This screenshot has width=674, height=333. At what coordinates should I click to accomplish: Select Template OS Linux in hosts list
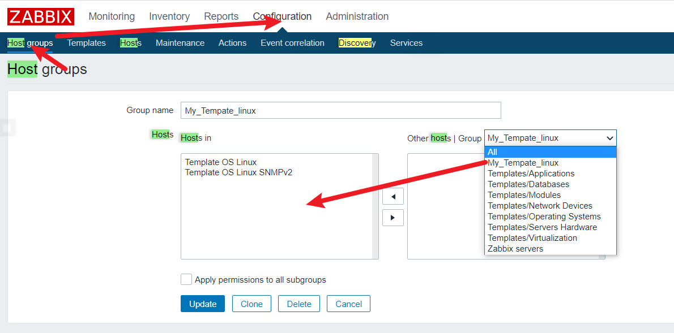(x=220, y=162)
